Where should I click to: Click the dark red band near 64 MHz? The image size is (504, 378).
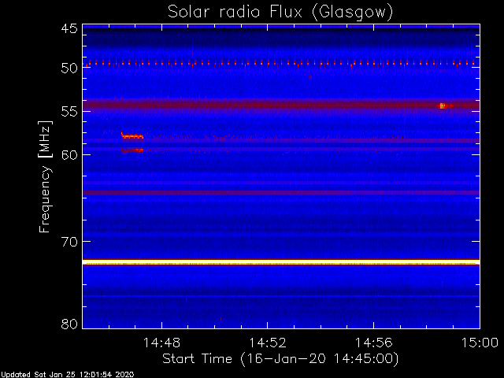coord(281,192)
